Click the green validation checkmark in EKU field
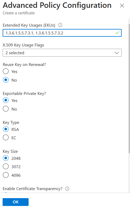This screenshot has height=207, width=130. point(117,33)
